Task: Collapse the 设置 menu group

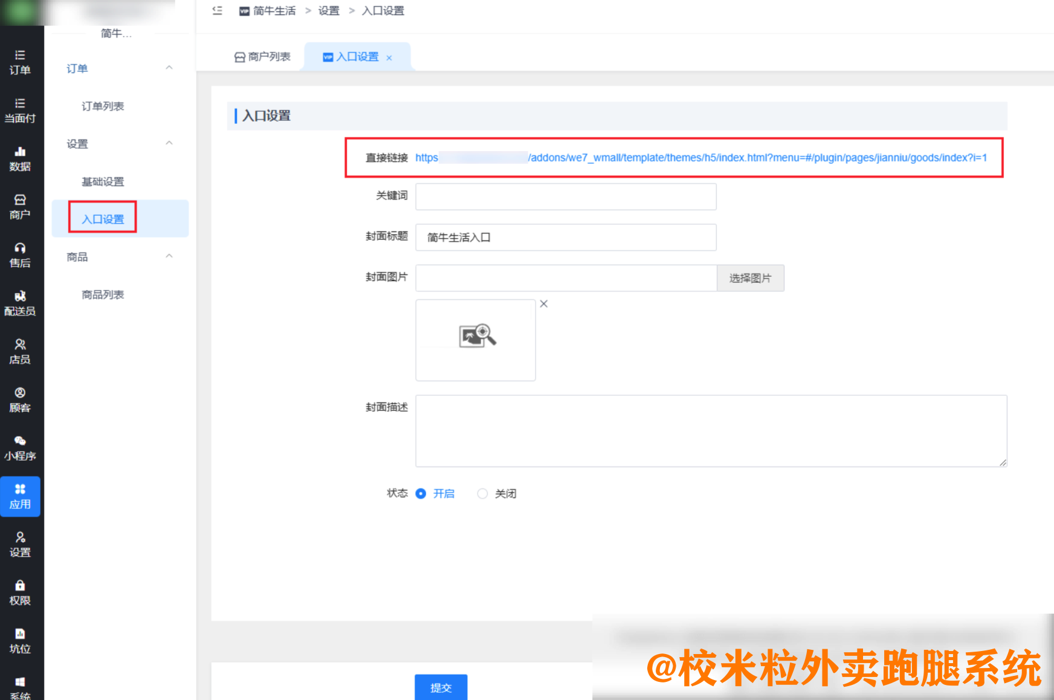Action: pos(170,143)
